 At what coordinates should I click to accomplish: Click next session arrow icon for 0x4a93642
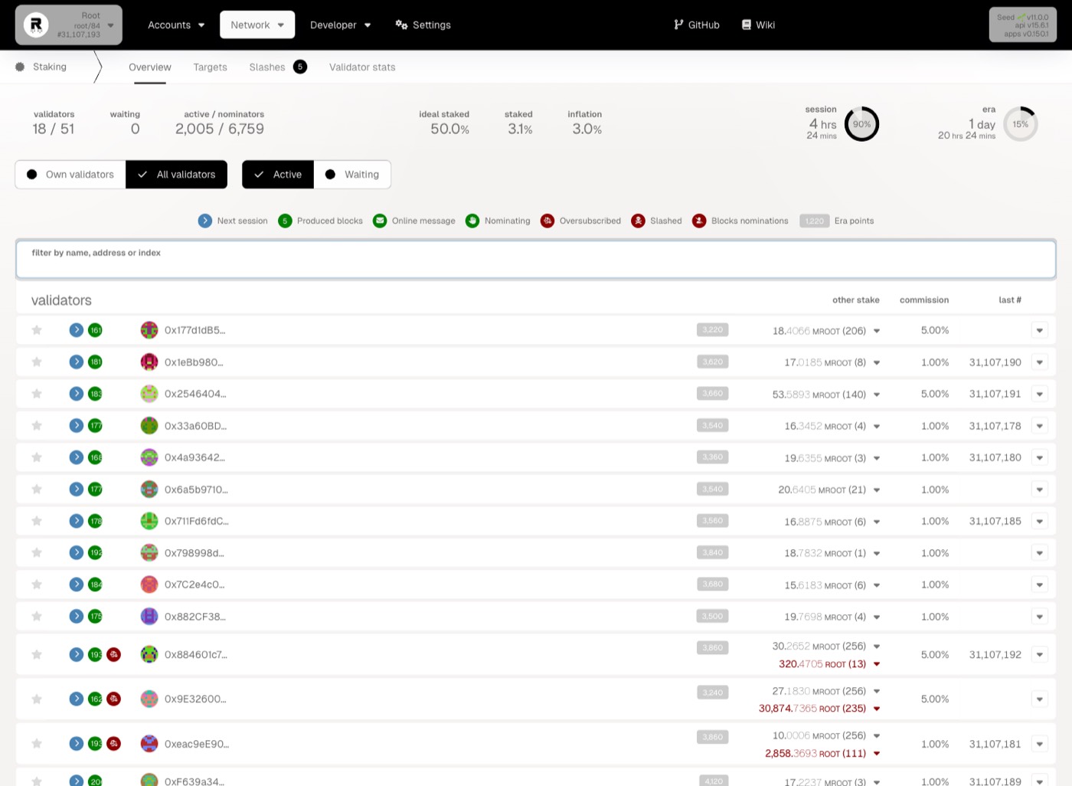(x=77, y=457)
